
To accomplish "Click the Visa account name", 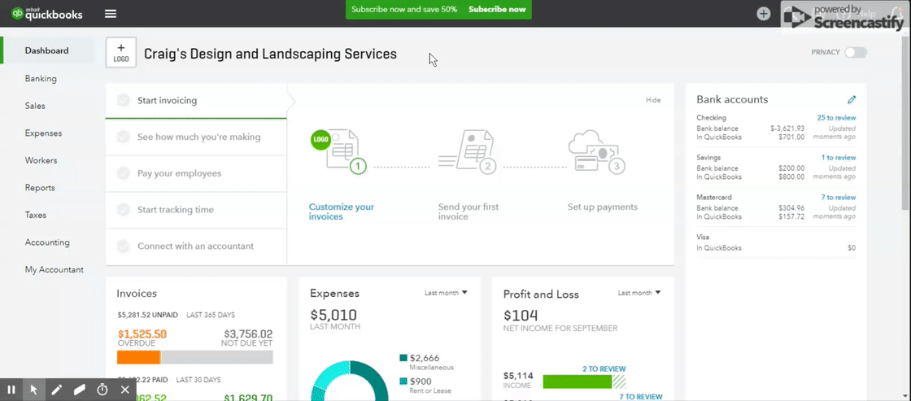I will [x=703, y=238].
